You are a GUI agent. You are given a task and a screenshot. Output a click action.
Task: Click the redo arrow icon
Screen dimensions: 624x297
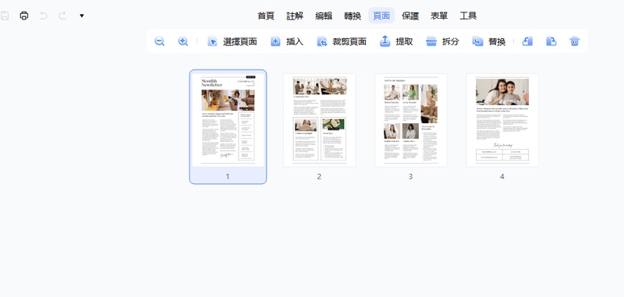pyautogui.click(x=62, y=16)
